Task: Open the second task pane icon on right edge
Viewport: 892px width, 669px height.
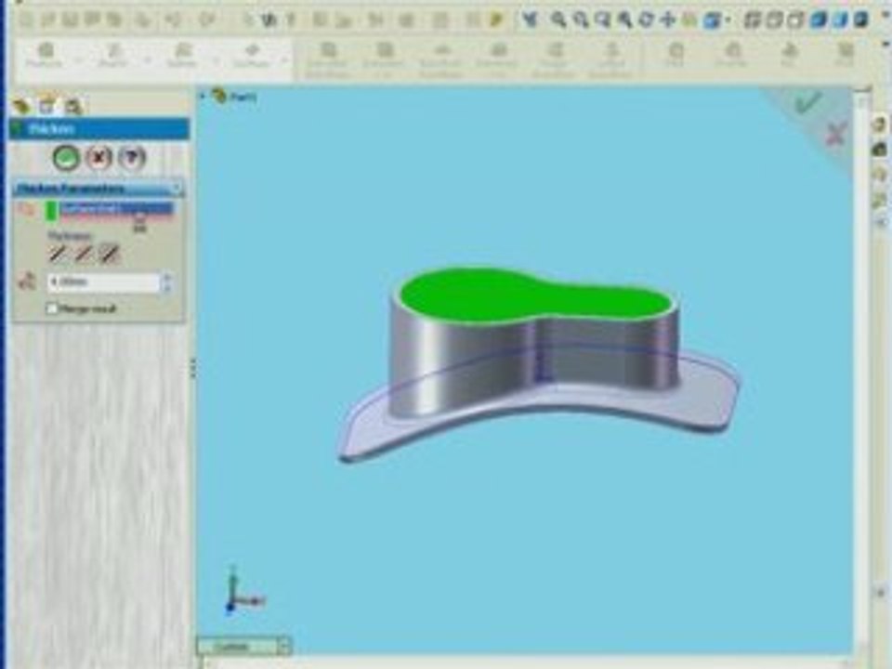Action: tap(880, 149)
